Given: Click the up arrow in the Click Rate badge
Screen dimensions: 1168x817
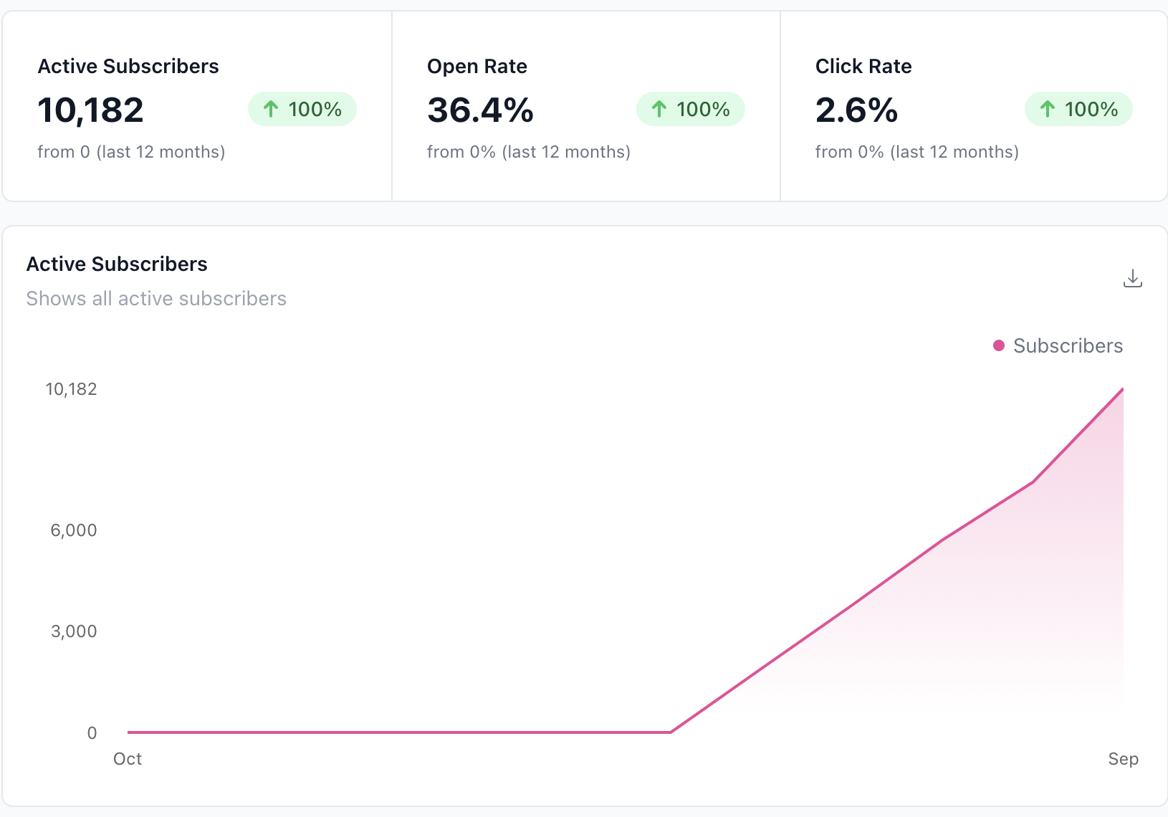Looking at the screenshot, I should click(x=1047, y=109).
